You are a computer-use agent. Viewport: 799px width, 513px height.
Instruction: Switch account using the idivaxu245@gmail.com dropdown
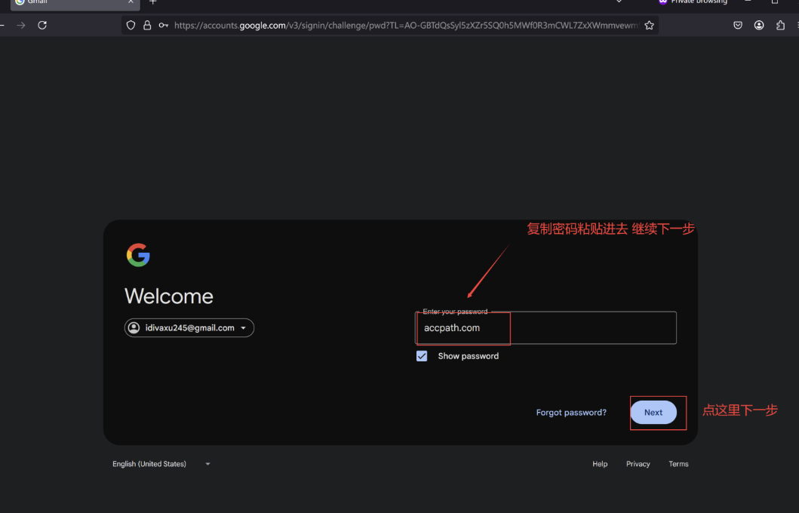(189, 328)
